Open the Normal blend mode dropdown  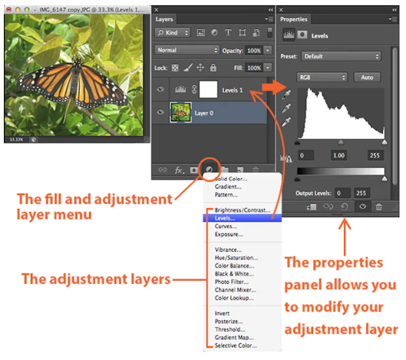187,50
